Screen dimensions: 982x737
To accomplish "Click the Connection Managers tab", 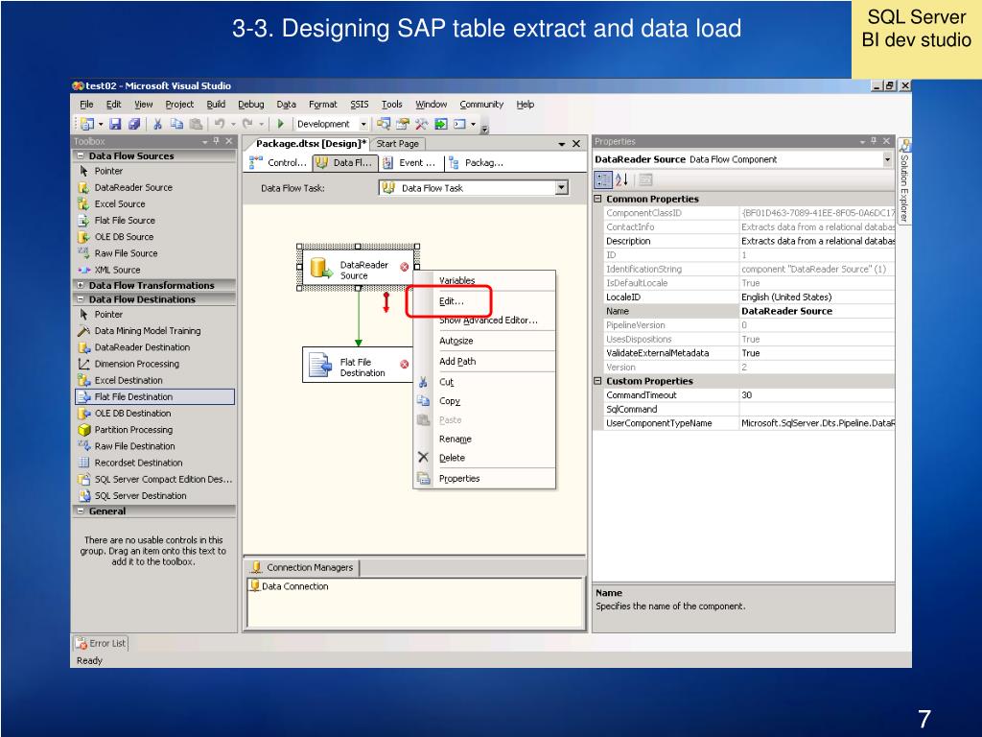I will pos(302,568).
